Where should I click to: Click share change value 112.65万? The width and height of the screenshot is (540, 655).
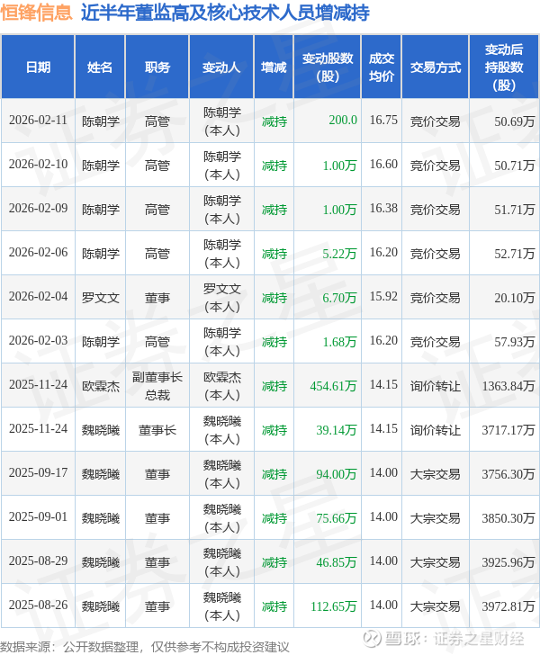[334, 606]
